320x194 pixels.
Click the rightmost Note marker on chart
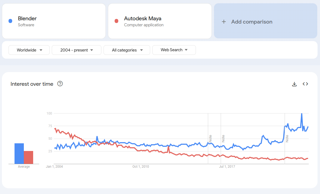coord(287,138)
